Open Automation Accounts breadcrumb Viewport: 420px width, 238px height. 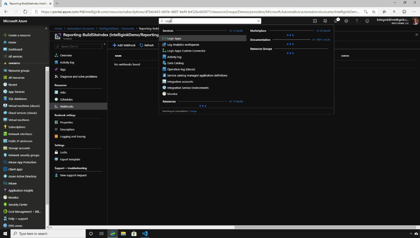tap(81, 28)
